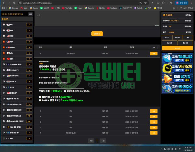Image resolution: width=195 pixels, height=152 pixels.
Task: Open the 파란 평생주소 banner
Action: point(177,89)
